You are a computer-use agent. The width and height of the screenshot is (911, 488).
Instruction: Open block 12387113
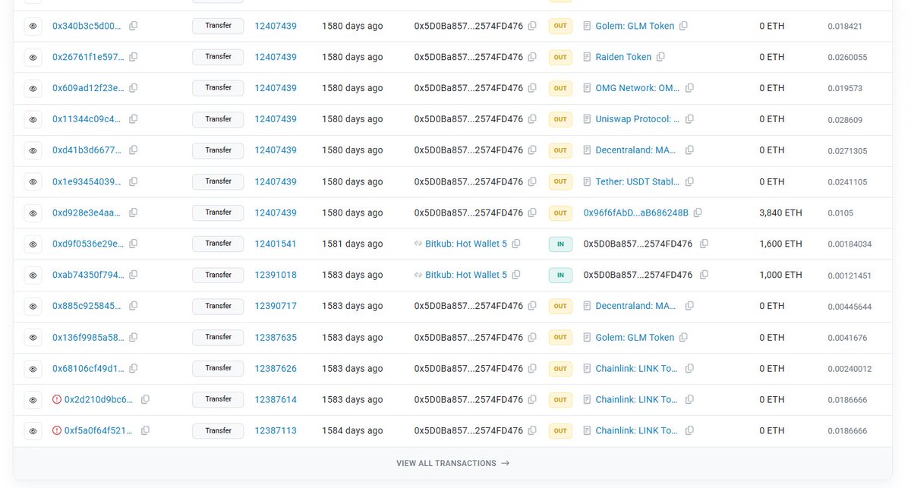[276, 430]
